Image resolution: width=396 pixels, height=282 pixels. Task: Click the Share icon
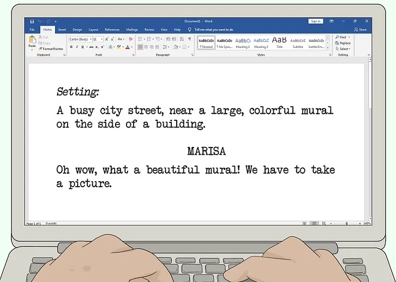point(360,29)
